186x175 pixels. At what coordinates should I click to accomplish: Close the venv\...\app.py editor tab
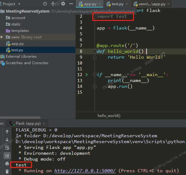(x=168, y=4)
